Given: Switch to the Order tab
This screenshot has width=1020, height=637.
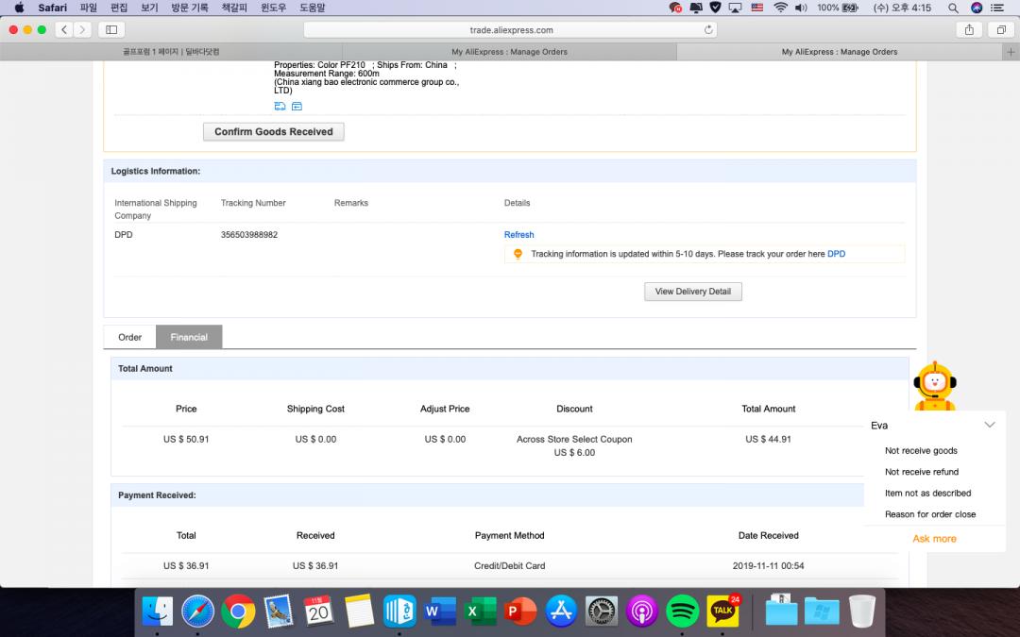Looking at the screenshot, I should pos(129,337).
